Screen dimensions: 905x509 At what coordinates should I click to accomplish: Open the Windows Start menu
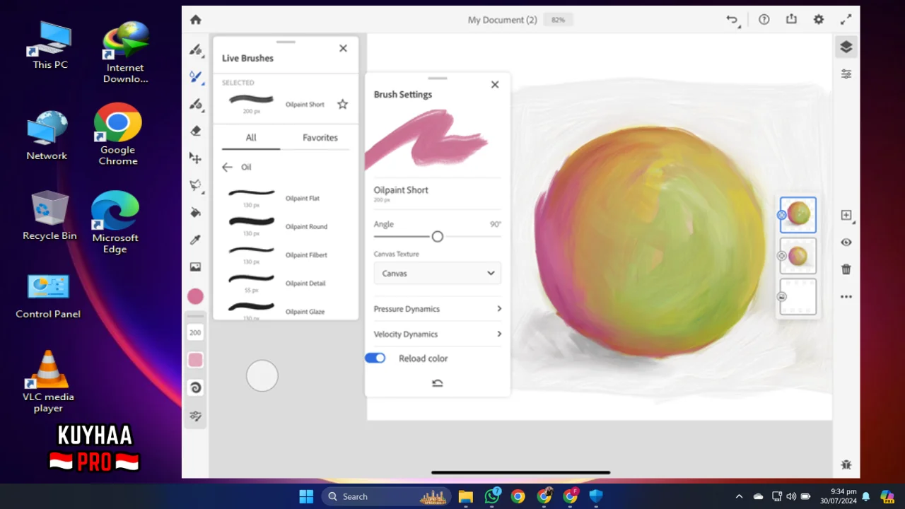(306, 496)
